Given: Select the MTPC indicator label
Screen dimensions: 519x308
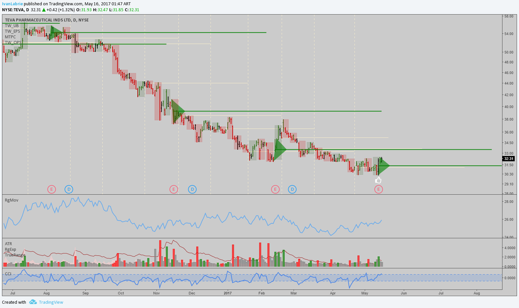Looking at the screenshot, I should 10,37.
